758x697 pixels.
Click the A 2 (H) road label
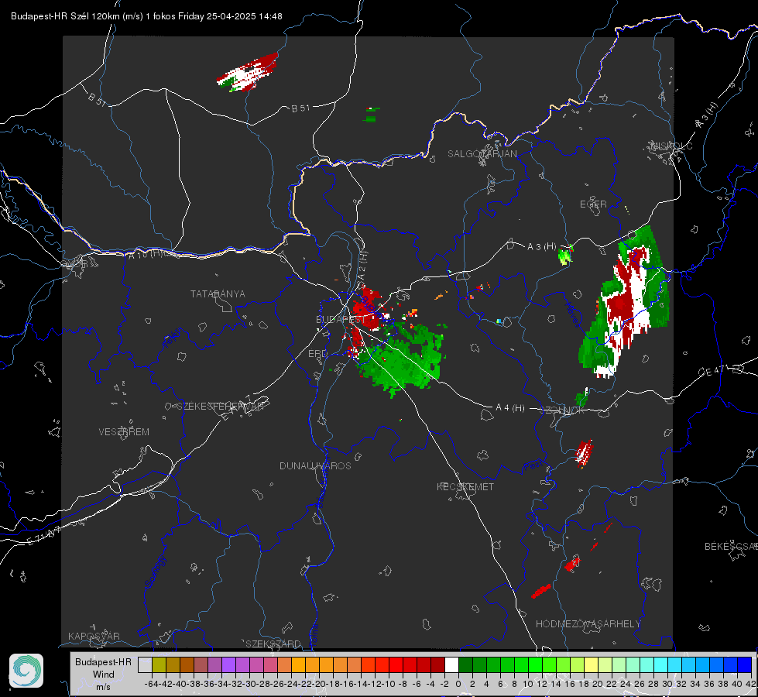[x=362, y=265]
